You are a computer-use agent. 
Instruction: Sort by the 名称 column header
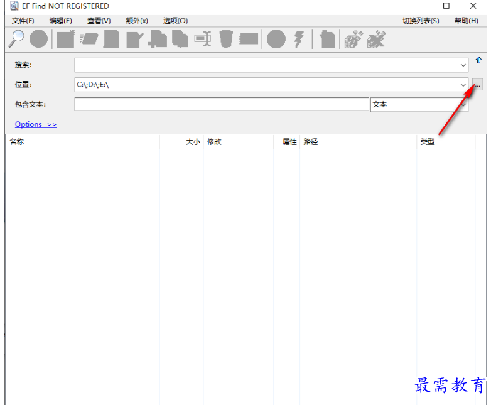[x=82, y=141]
